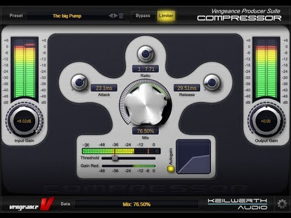
Task: Click the Keilwerth Audio logo
Action: coord(238,204)
